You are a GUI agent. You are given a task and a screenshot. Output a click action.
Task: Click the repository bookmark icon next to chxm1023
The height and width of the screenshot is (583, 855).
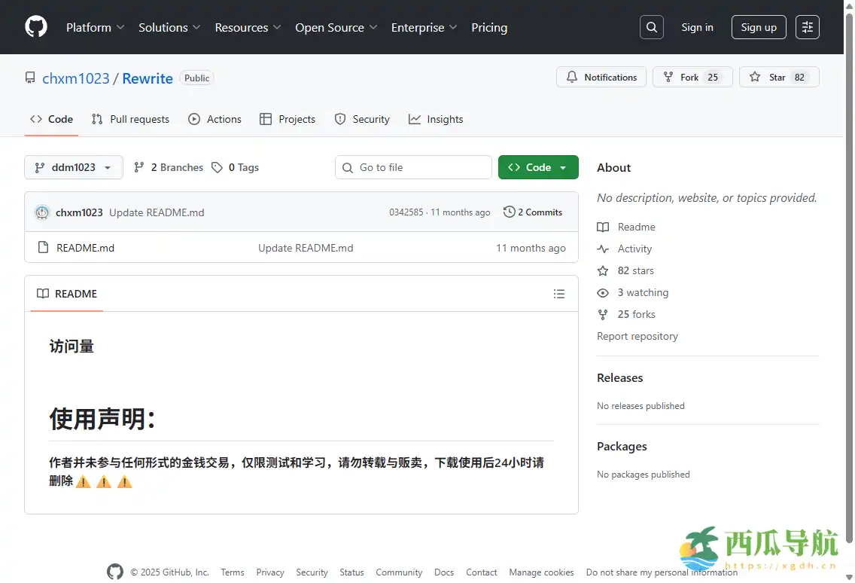[x=30, y=78]
